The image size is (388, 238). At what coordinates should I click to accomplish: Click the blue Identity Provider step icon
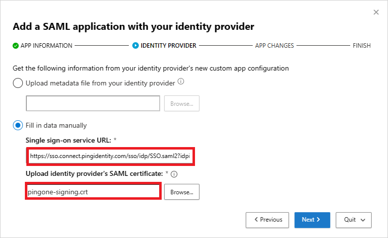click(135, 46)
